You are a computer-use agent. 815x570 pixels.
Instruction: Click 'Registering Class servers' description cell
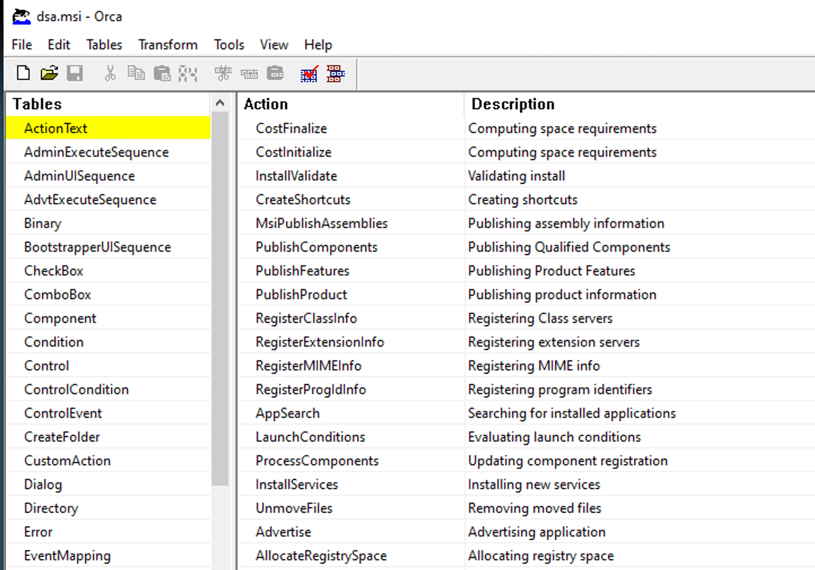coord(640,318)
